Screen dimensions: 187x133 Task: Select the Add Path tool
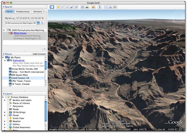pyautogui.click(x=67, y=7)
